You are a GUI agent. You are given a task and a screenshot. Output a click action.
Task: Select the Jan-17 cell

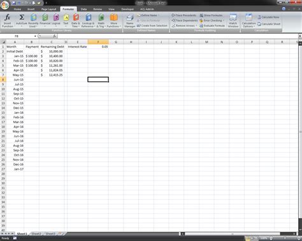[15, 169]
